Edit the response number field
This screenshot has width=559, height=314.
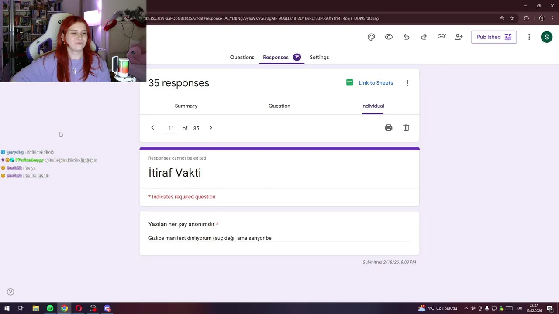[x=171, y=128]
